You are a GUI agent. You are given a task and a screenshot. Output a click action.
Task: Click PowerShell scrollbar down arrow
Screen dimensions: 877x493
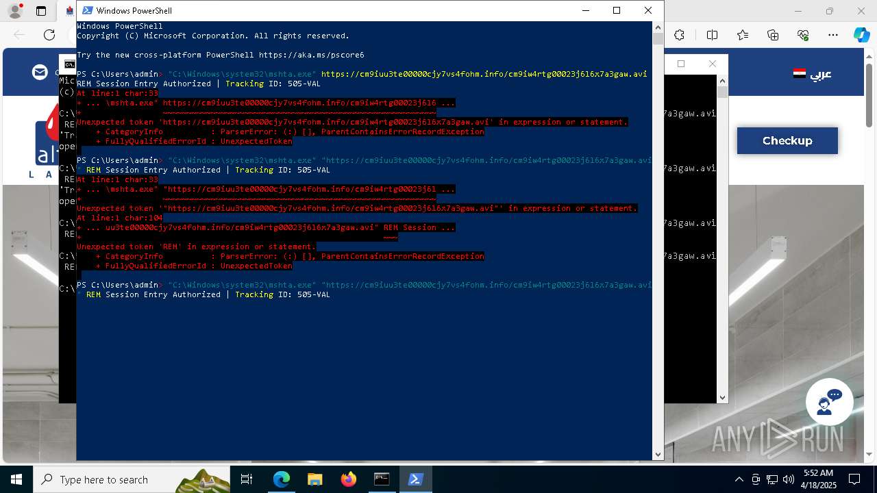658,454
